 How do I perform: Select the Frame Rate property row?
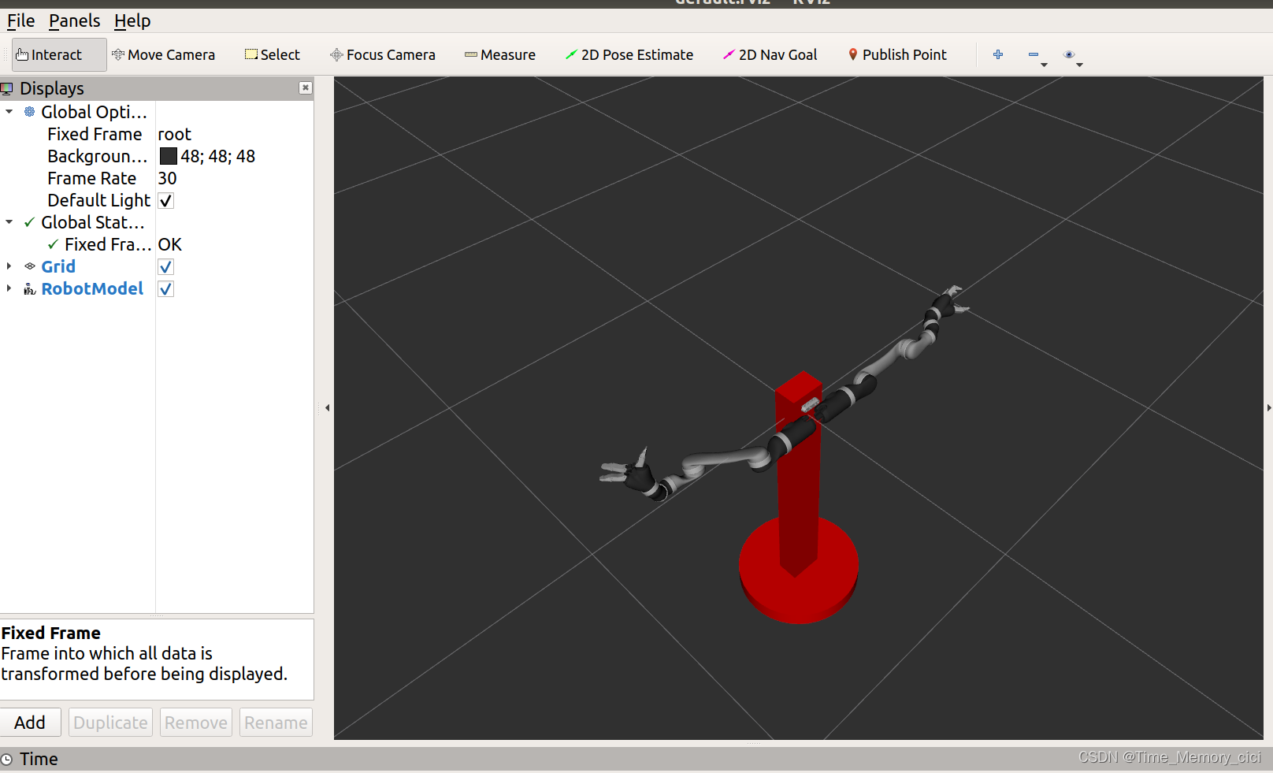(157, 178)
